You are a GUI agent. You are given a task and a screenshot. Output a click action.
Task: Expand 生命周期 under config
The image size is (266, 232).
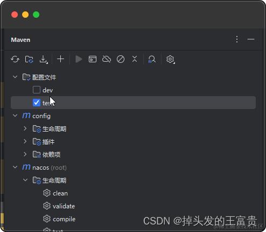25,128
